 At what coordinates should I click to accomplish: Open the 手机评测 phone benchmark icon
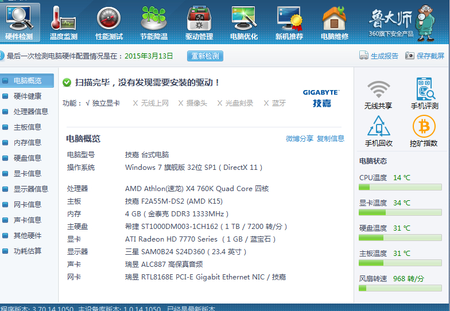coord(425,94)
